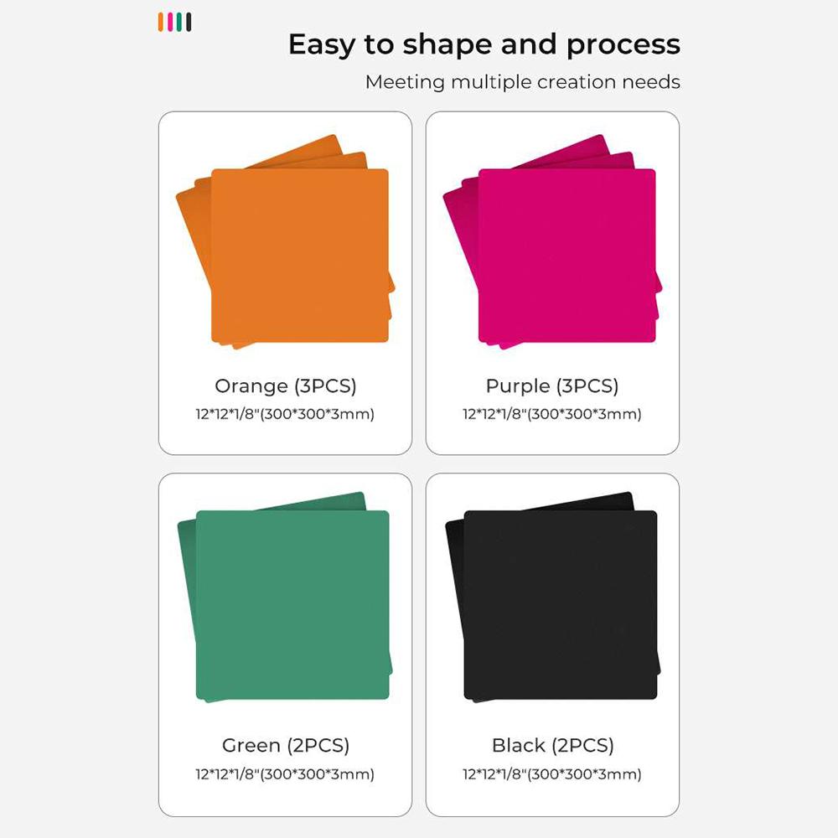Click the black acrylic sheets image
838x838 pixels.
pos(560,604)
